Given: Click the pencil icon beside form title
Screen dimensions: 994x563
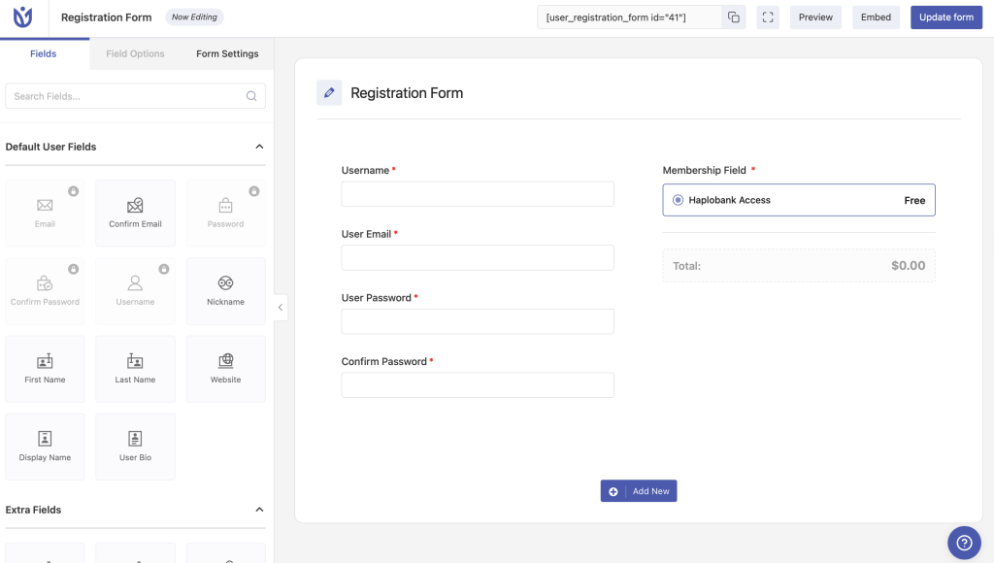Looking at the screenshot, I should pos(329,93).
